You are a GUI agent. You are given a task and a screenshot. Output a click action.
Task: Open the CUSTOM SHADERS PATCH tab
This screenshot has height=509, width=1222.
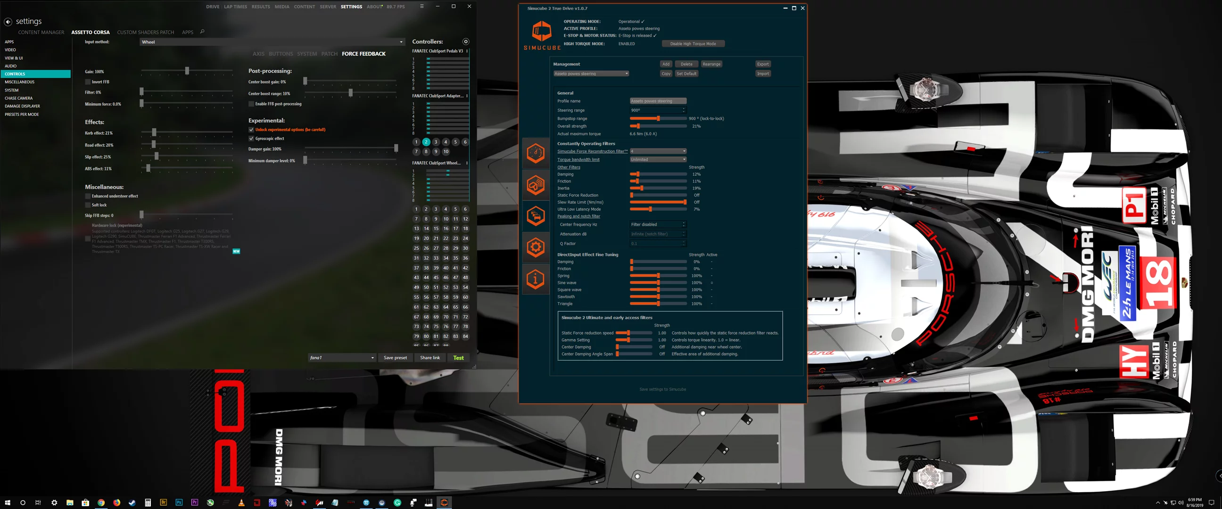[x=145, y=32]
